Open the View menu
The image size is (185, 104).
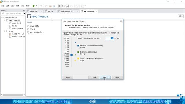coord(12,6)
